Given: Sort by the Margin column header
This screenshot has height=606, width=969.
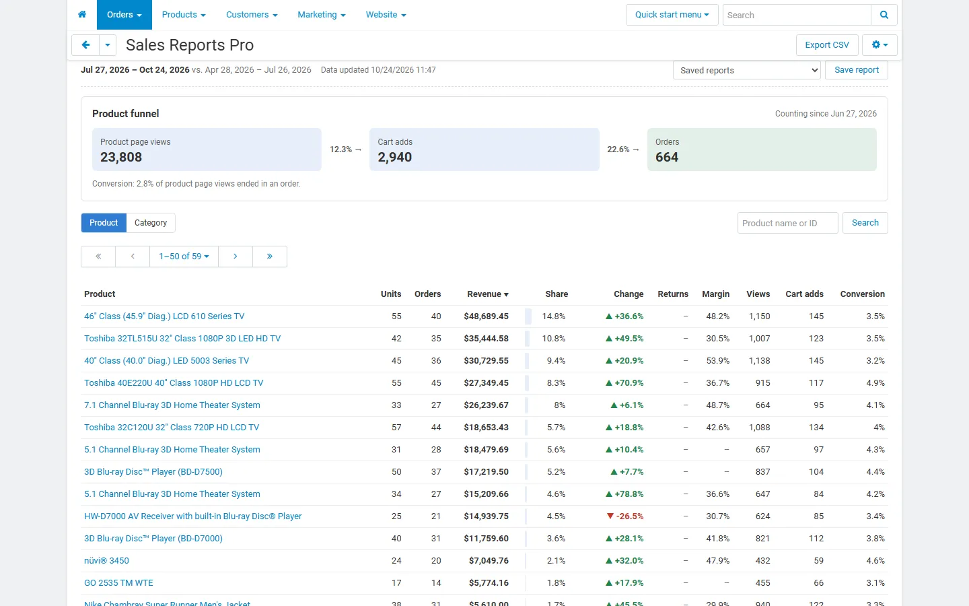Looking at the screenshot, I should point(715,294).
